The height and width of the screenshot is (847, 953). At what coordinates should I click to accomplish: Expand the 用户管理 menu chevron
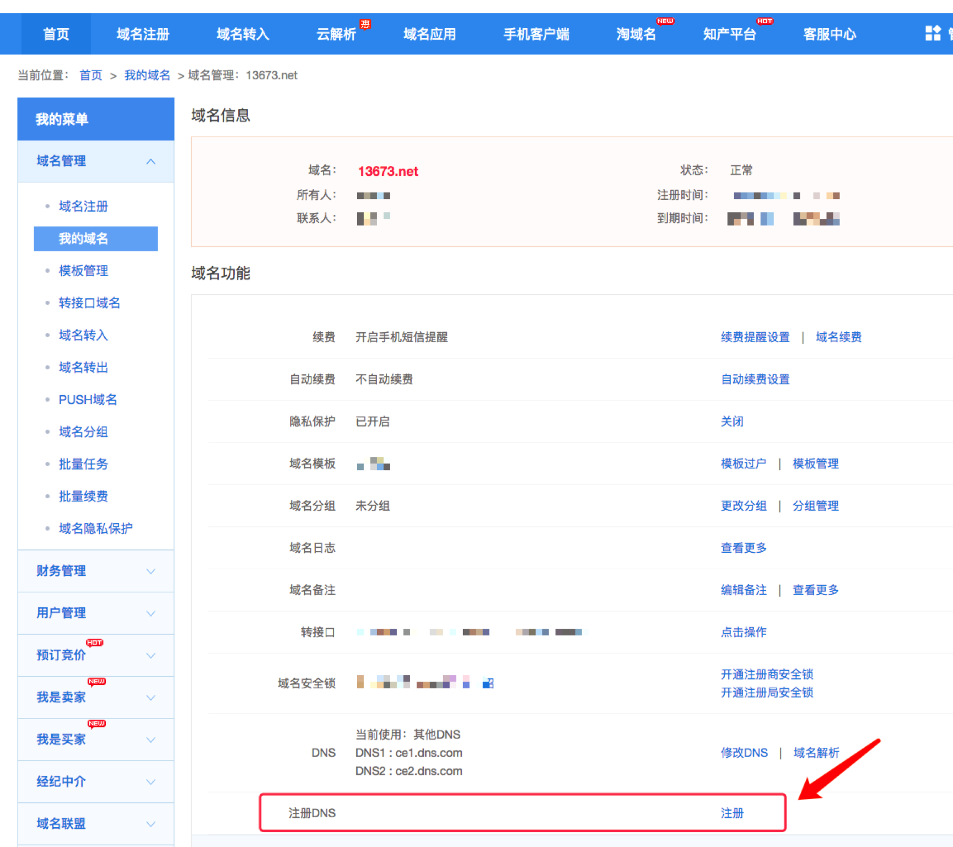click(150, 613)
